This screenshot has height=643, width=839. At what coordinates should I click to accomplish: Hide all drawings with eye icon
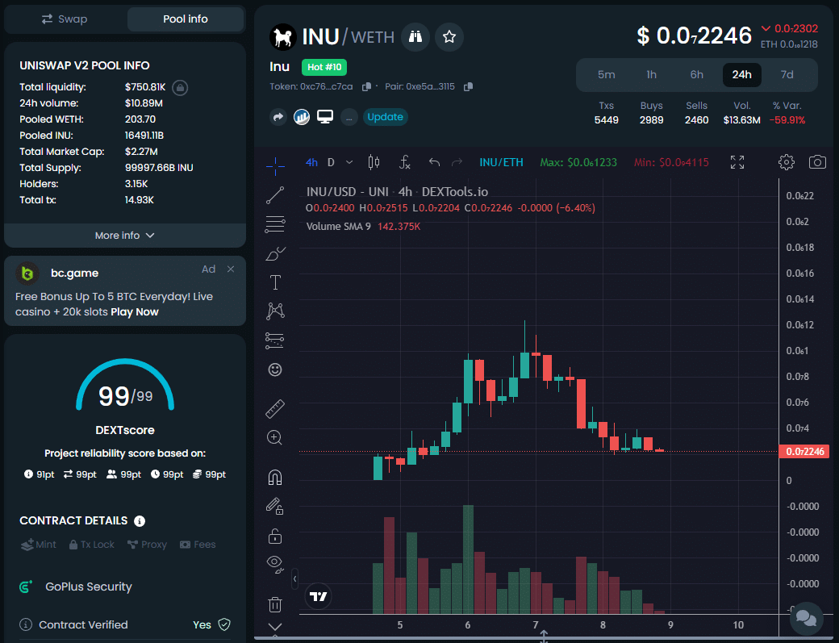pos(275,563)
